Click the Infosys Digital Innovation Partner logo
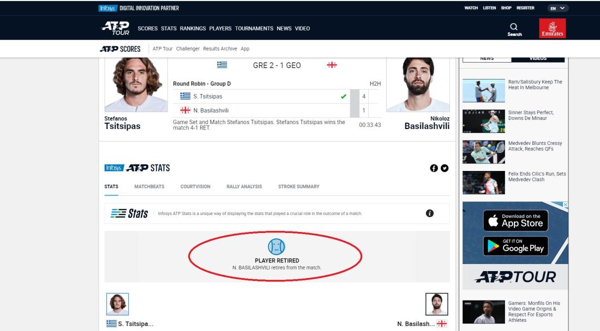600x331 pixels. coord(139,8)
